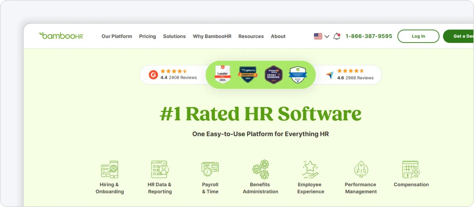Screen dimensions: 474x207
Task: Call the 1-866-387-9595 phone link
Action: (369, 36)
